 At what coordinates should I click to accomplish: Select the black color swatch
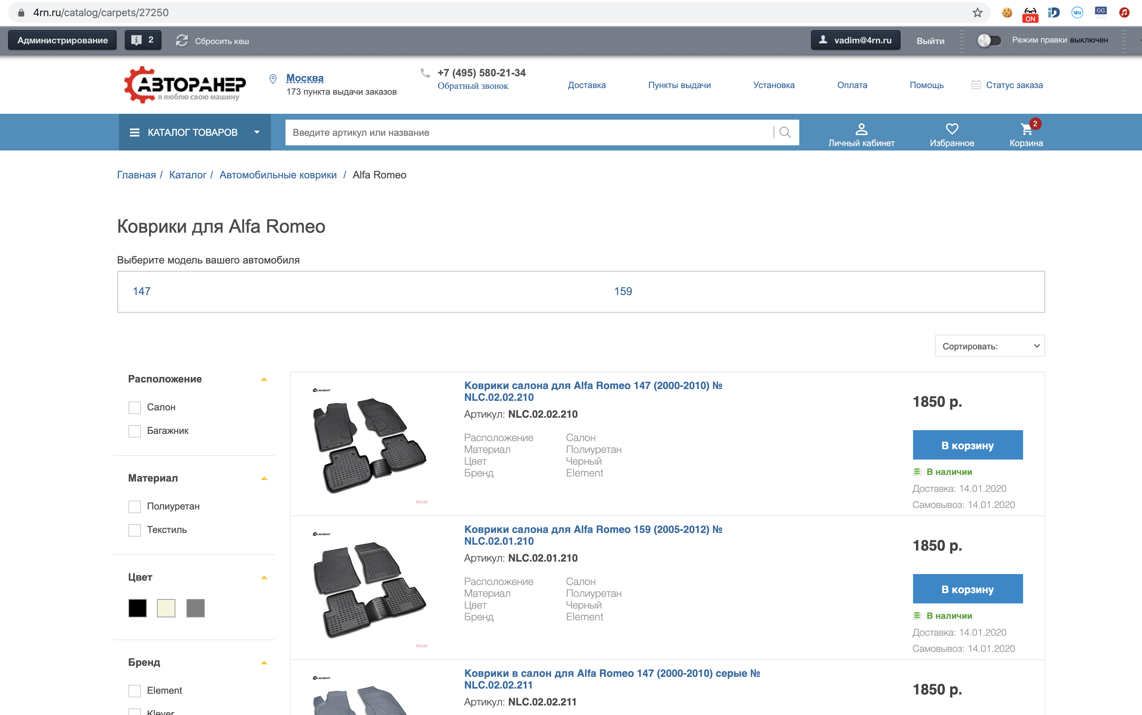pyautogui.click(x=138, y=608)
